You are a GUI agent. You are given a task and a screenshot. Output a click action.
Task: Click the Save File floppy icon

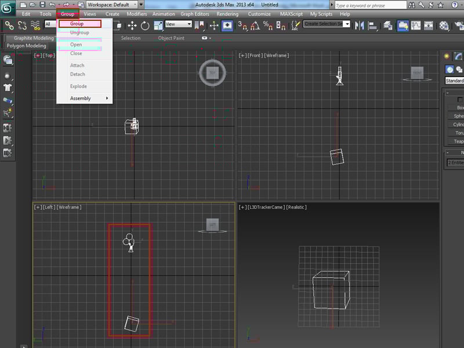tap(42, 5)
